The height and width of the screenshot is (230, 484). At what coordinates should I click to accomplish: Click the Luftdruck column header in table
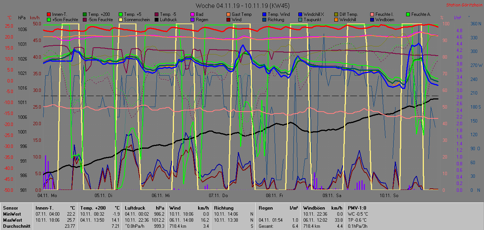pos(135,208)
